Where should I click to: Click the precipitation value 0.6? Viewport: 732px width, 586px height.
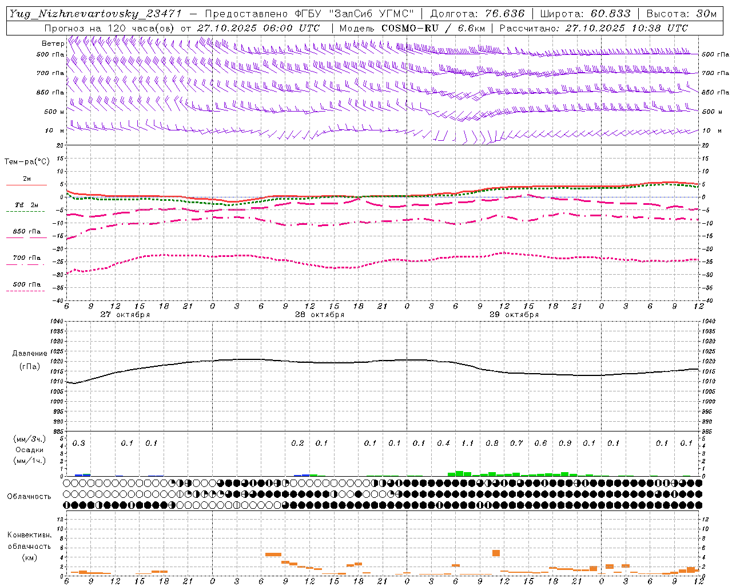click(x=540, y=444)
